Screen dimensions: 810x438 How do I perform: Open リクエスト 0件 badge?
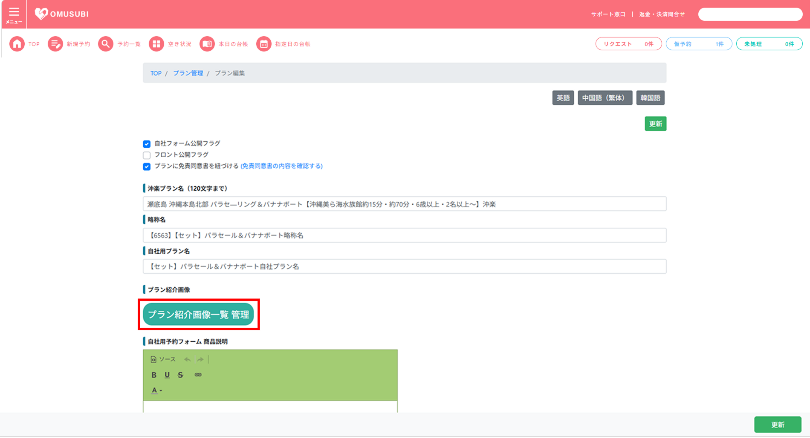click(628, 44)
